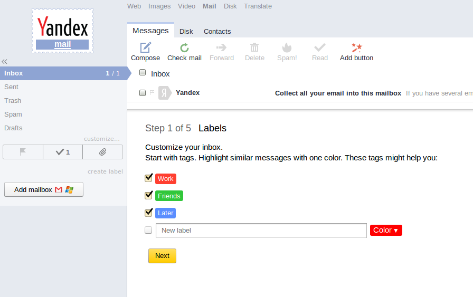This screenshot has height=297, width=473.
Task: Click the Gmail icon on Add mailbox
Action: click(59, 190)
